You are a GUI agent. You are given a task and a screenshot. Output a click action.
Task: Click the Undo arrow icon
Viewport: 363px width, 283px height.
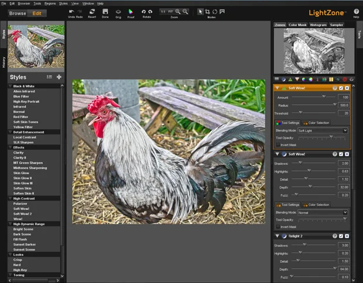[71, 12]
